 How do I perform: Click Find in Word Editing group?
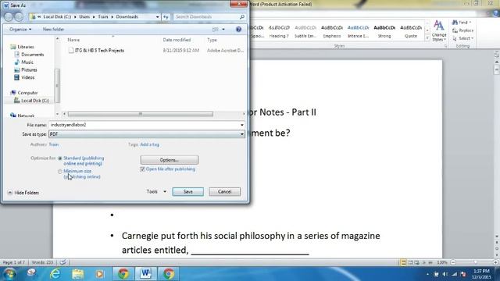[x=462, y=23]
